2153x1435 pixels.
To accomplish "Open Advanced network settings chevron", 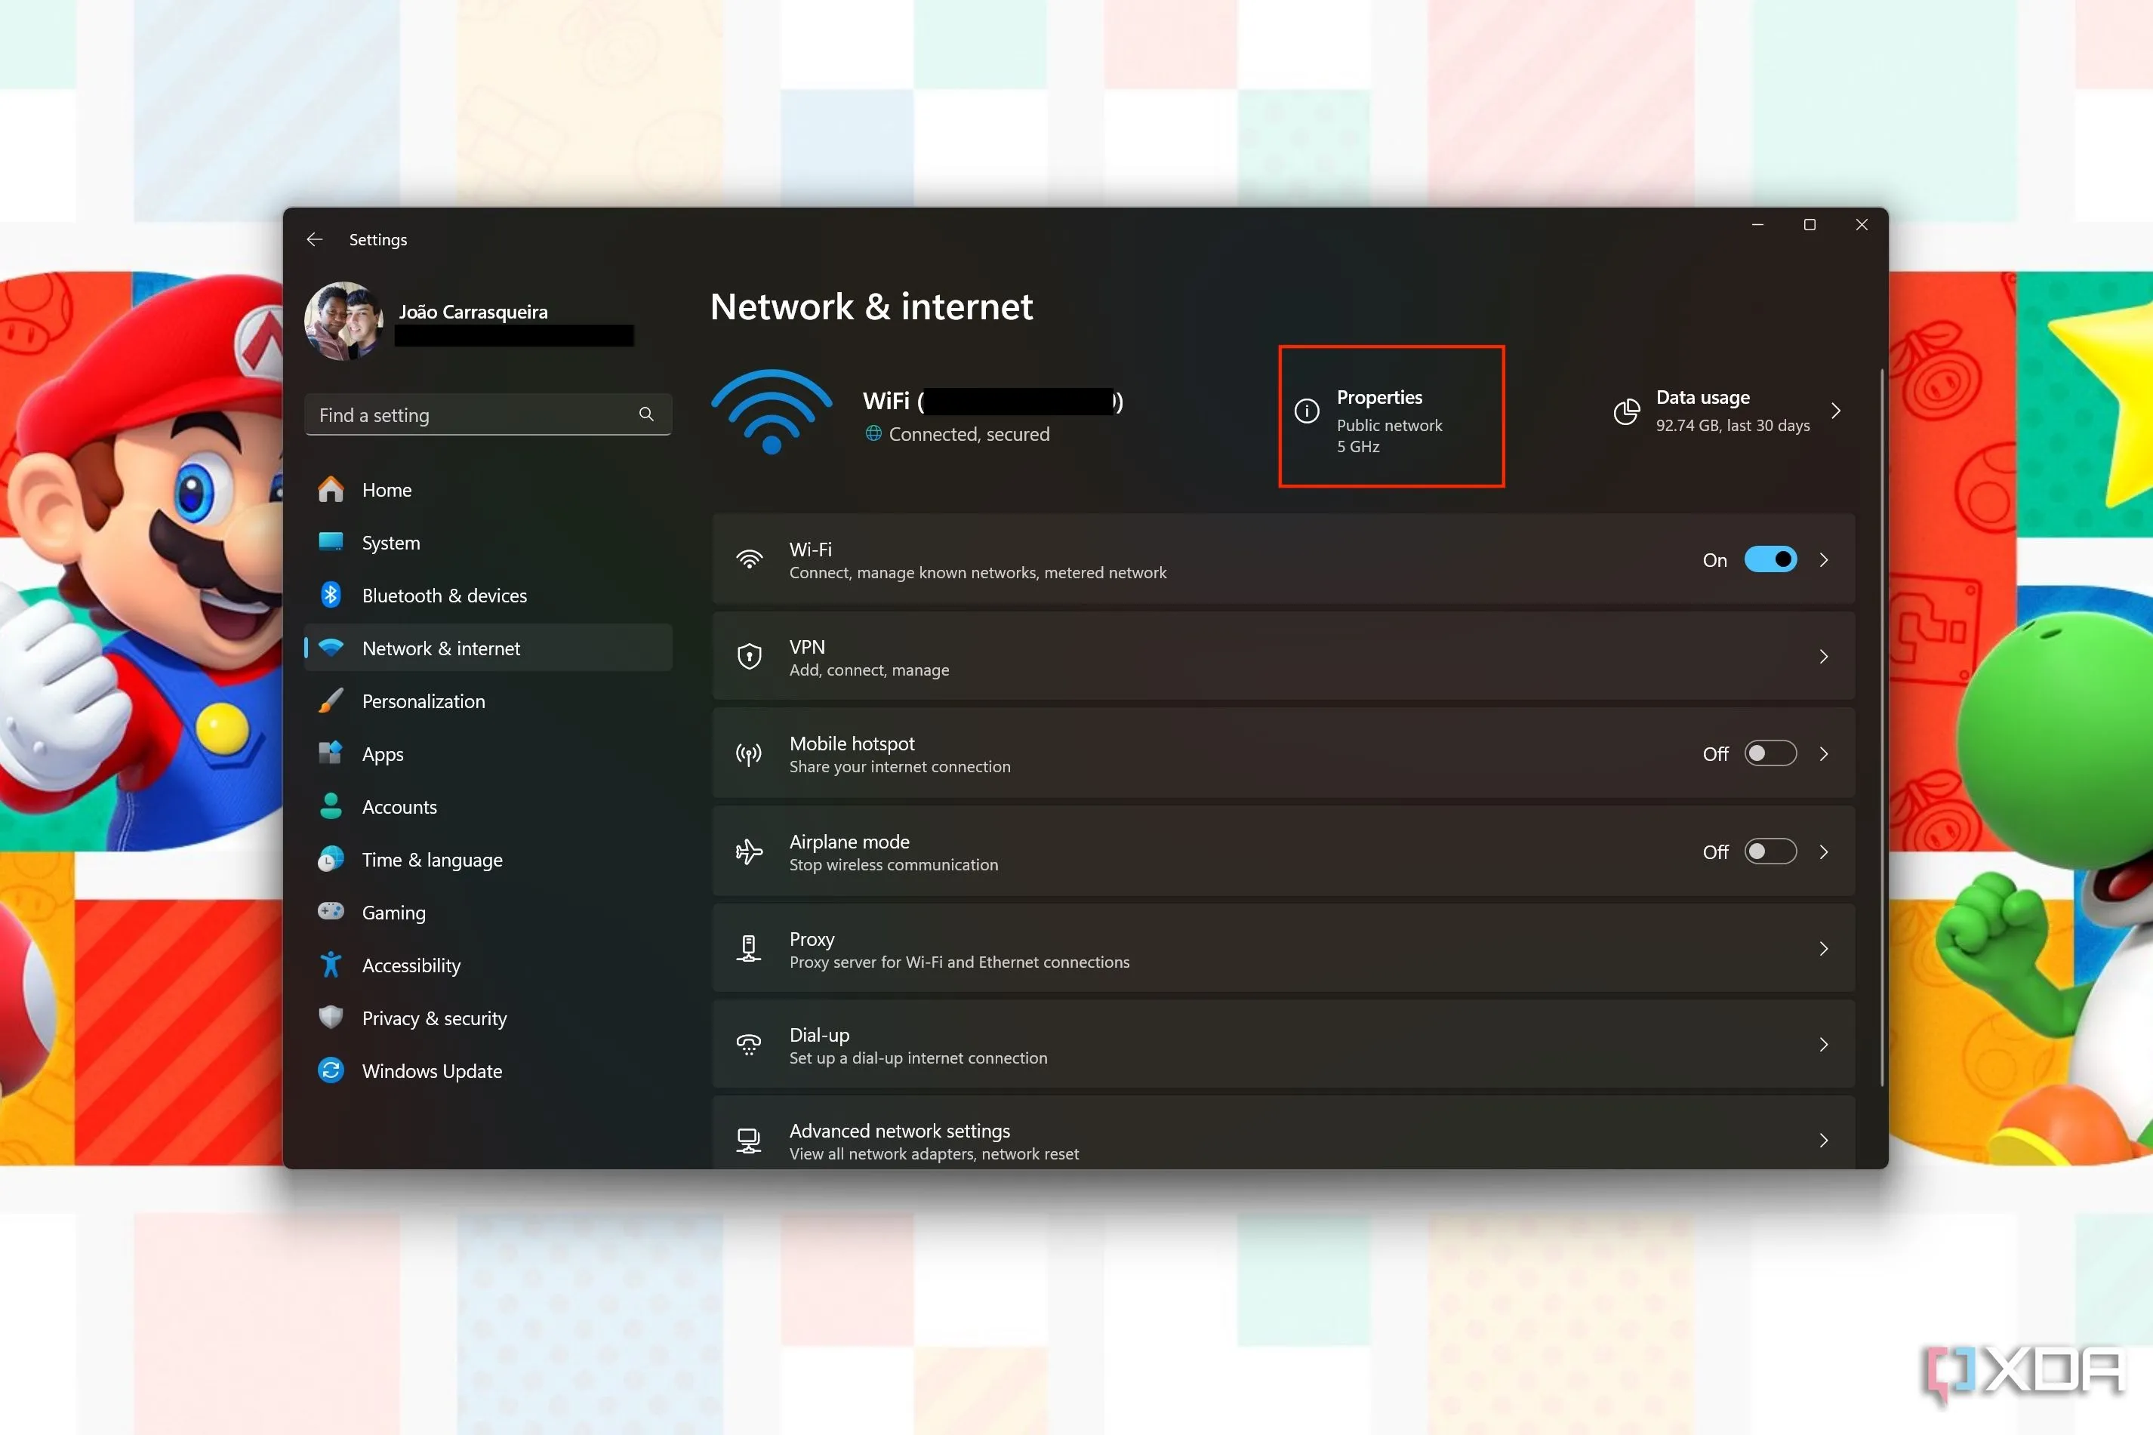I will tap(1822, 1141).
